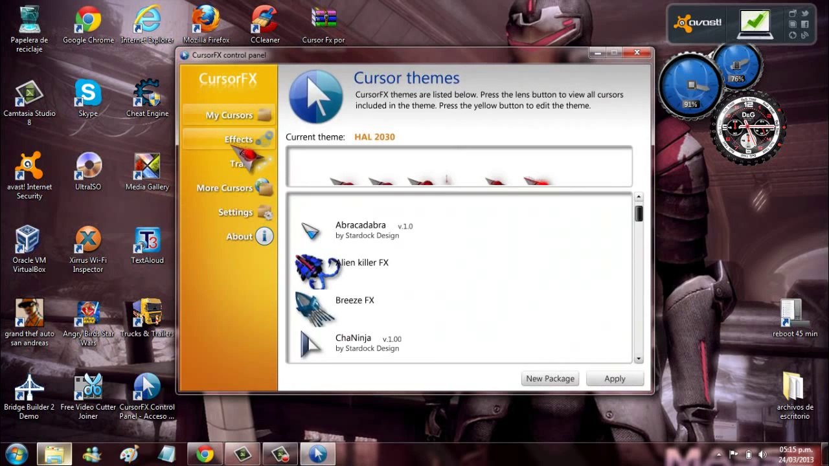This screenshot has width=829, height=466.
Task: Select the Xirrus Wi-Fi Inspector icon
Action: (88, 250)
